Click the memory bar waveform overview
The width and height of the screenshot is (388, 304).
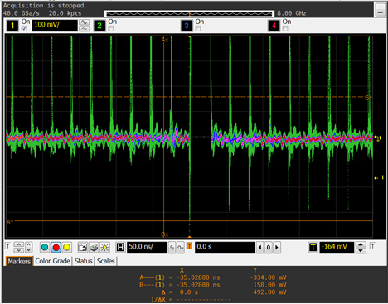pos(189,13)
